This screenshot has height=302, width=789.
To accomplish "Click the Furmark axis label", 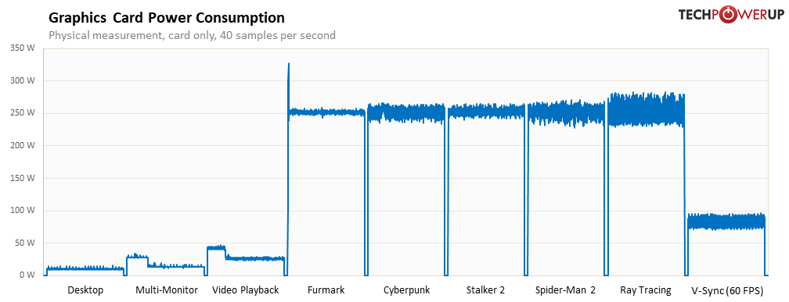I will [x=327, y=290].
